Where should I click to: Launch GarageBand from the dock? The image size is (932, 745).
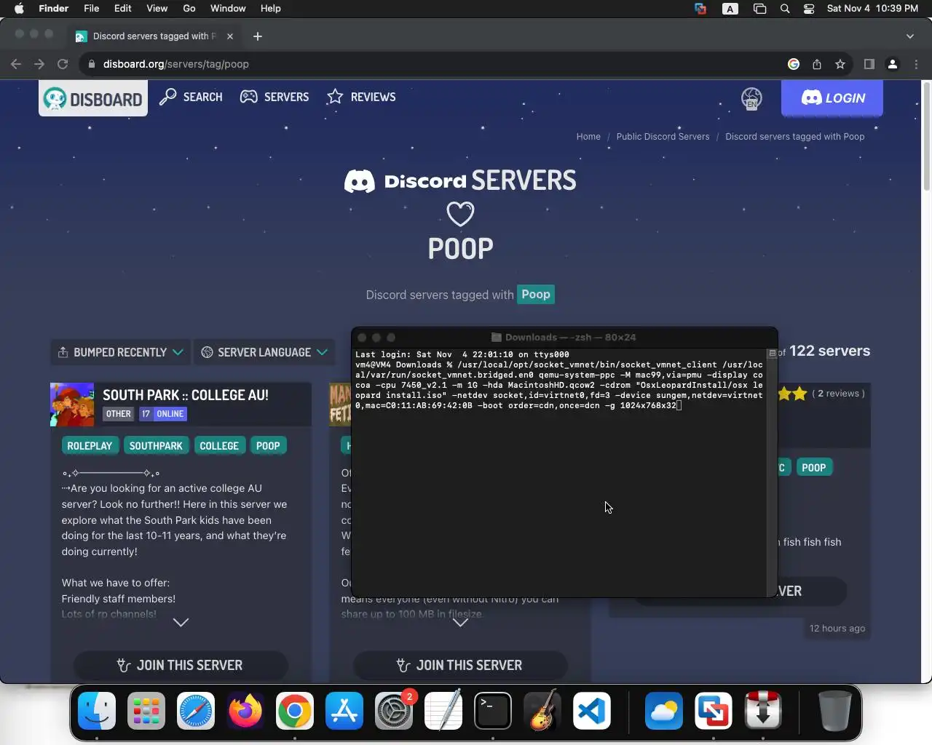click(x=542, y=711)
